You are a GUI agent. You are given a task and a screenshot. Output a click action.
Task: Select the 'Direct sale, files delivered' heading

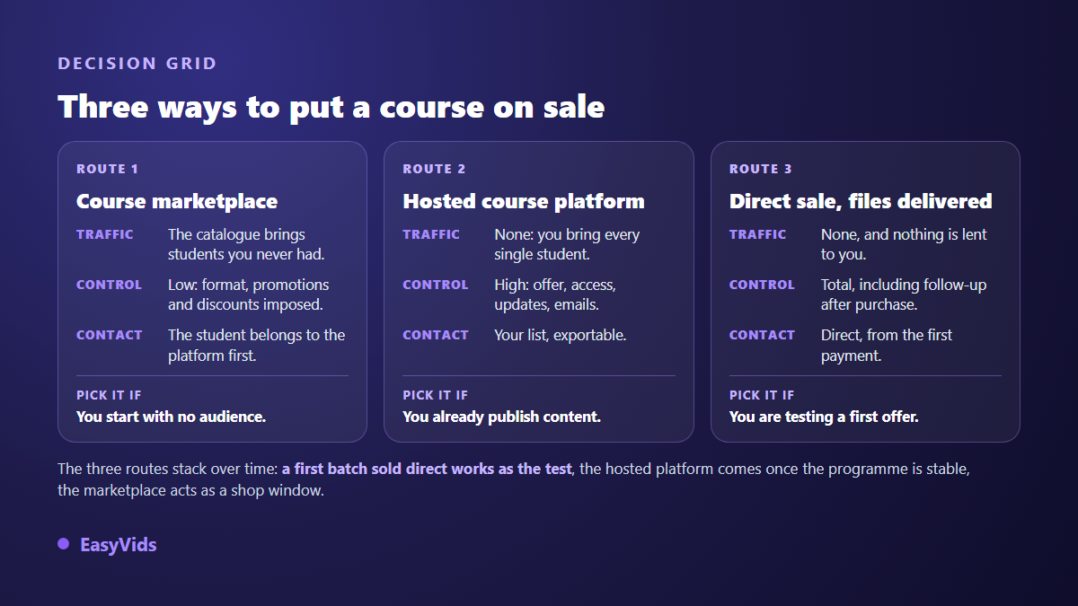pos(861,201)
